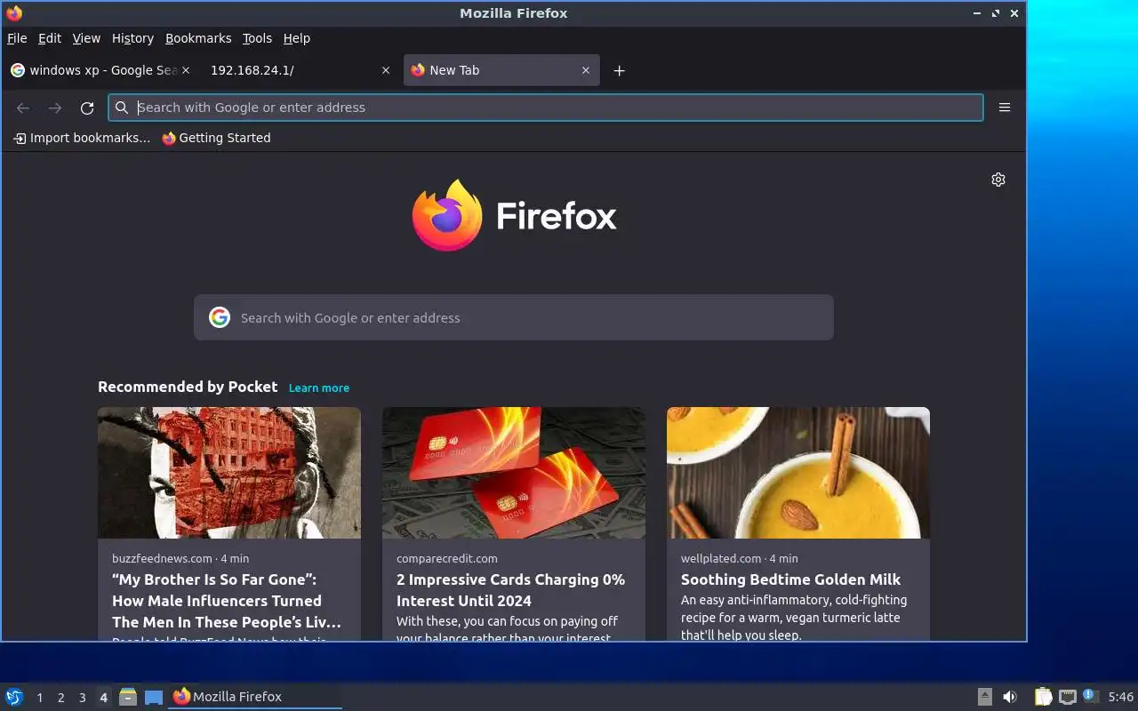Screen dimensions: 1138x711
Task: Open the red credit cards article image
Action: coord(514,473)
